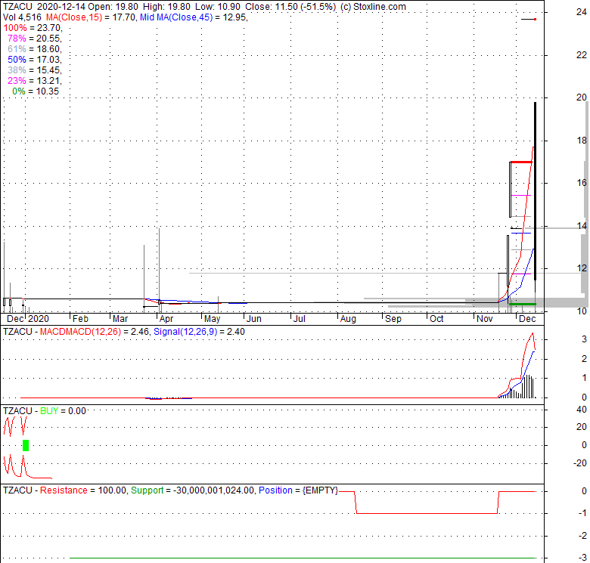Click the Resistance = 100.00 label
The image size is (590, 563).
click(82, 490)
